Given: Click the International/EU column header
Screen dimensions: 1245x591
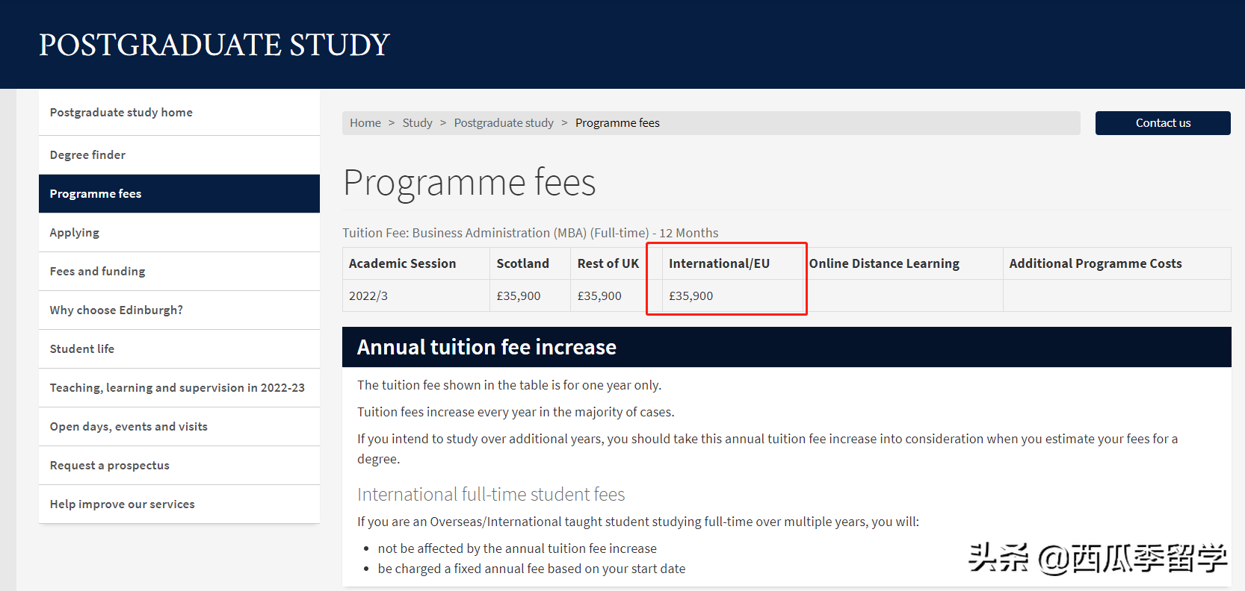Looking at the screenshot, I should pyautogui.click(x=719, y=263).
